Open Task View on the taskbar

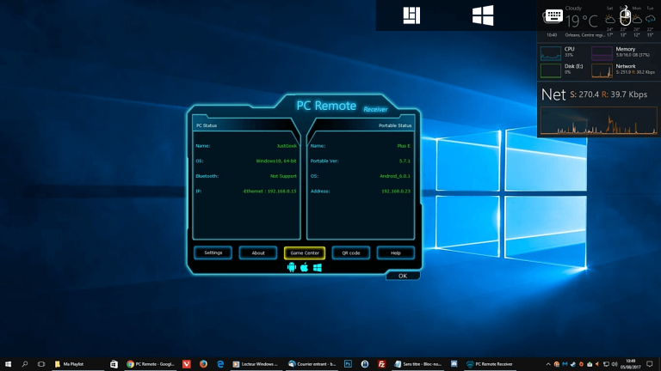point(41,364)
